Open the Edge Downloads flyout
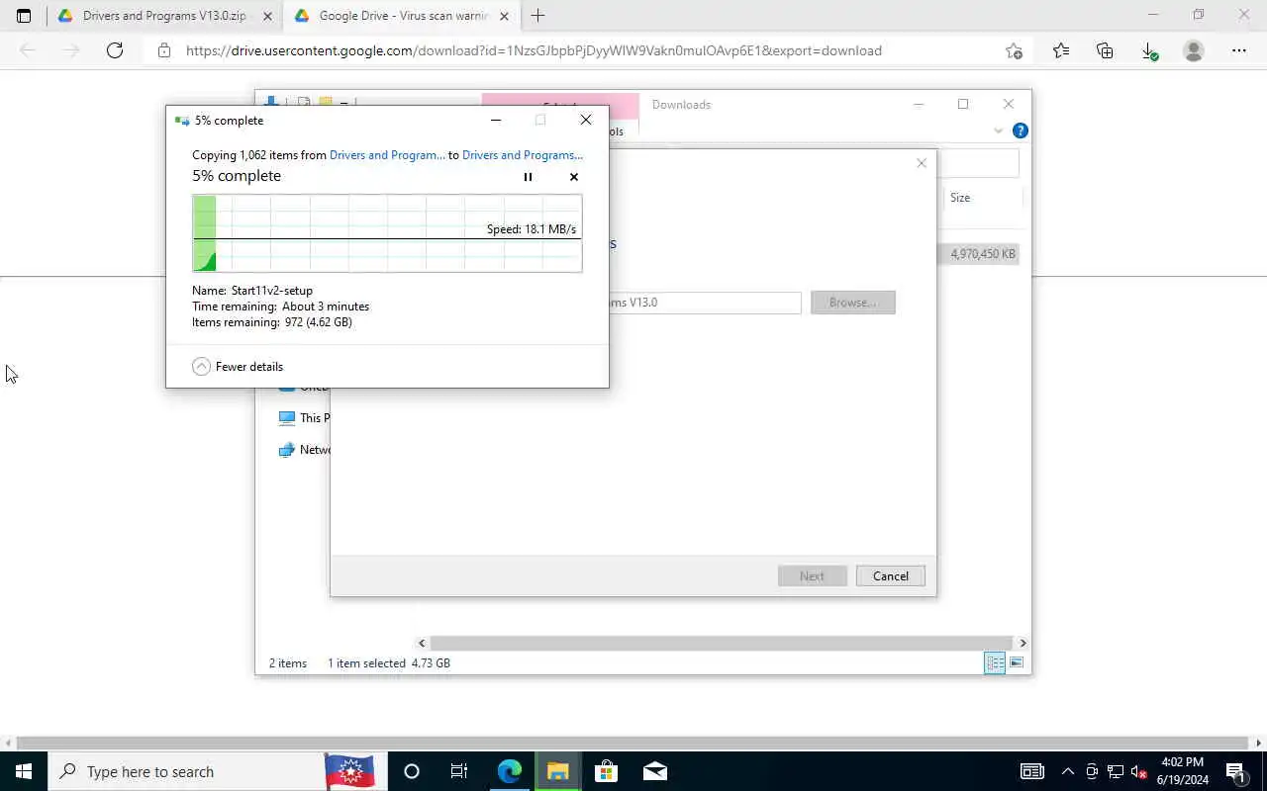Image resolution: width=1267 pixels, height=791 pixels. [x=1149, y=50]
